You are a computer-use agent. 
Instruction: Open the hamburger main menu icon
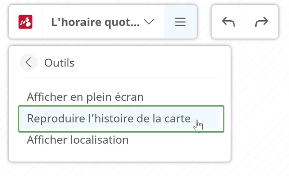click(x=180, y=22)
